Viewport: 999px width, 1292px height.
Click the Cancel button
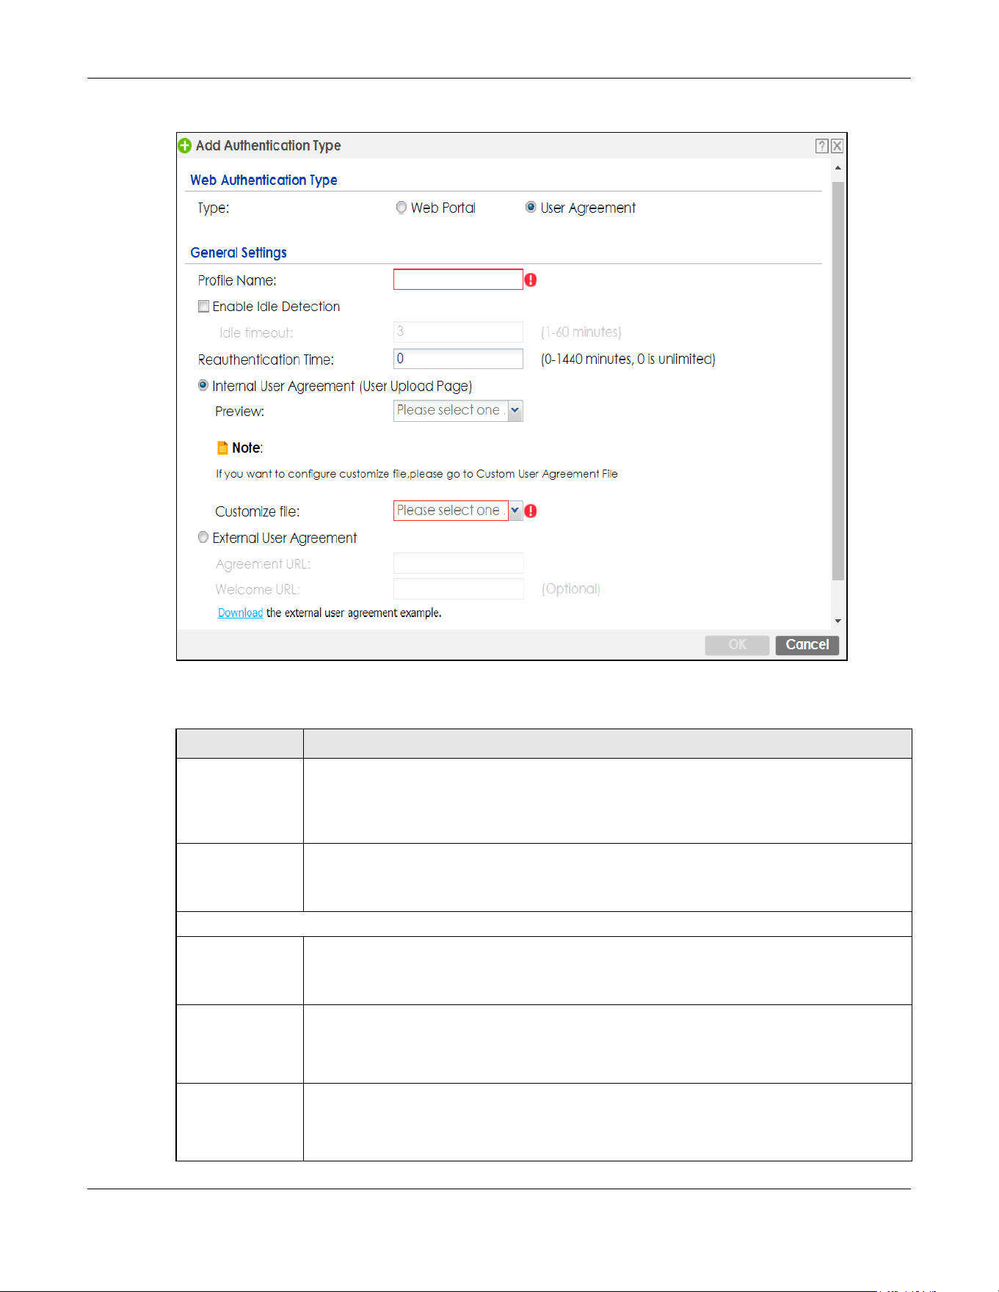coord(807,645)
